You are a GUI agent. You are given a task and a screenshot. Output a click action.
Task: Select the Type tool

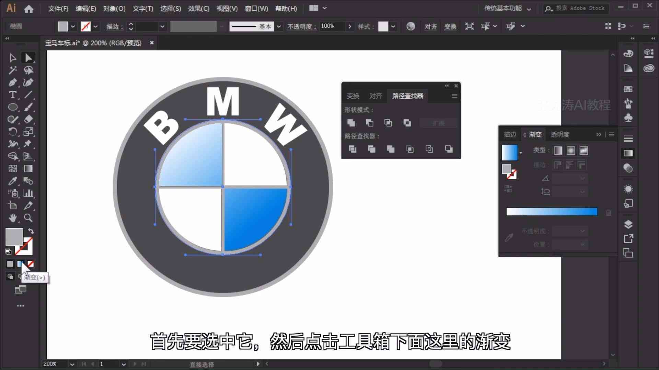pyautogui.click(x=13, y=95)
